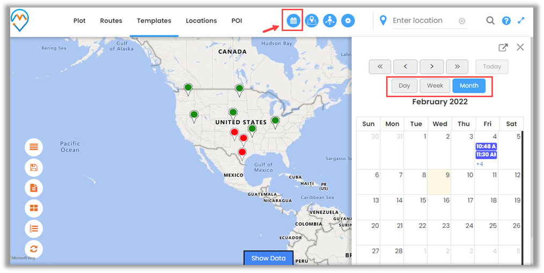The image size is (544, 273).
Task: Click the map pin territory icon
Action: (x=311, y=21)
